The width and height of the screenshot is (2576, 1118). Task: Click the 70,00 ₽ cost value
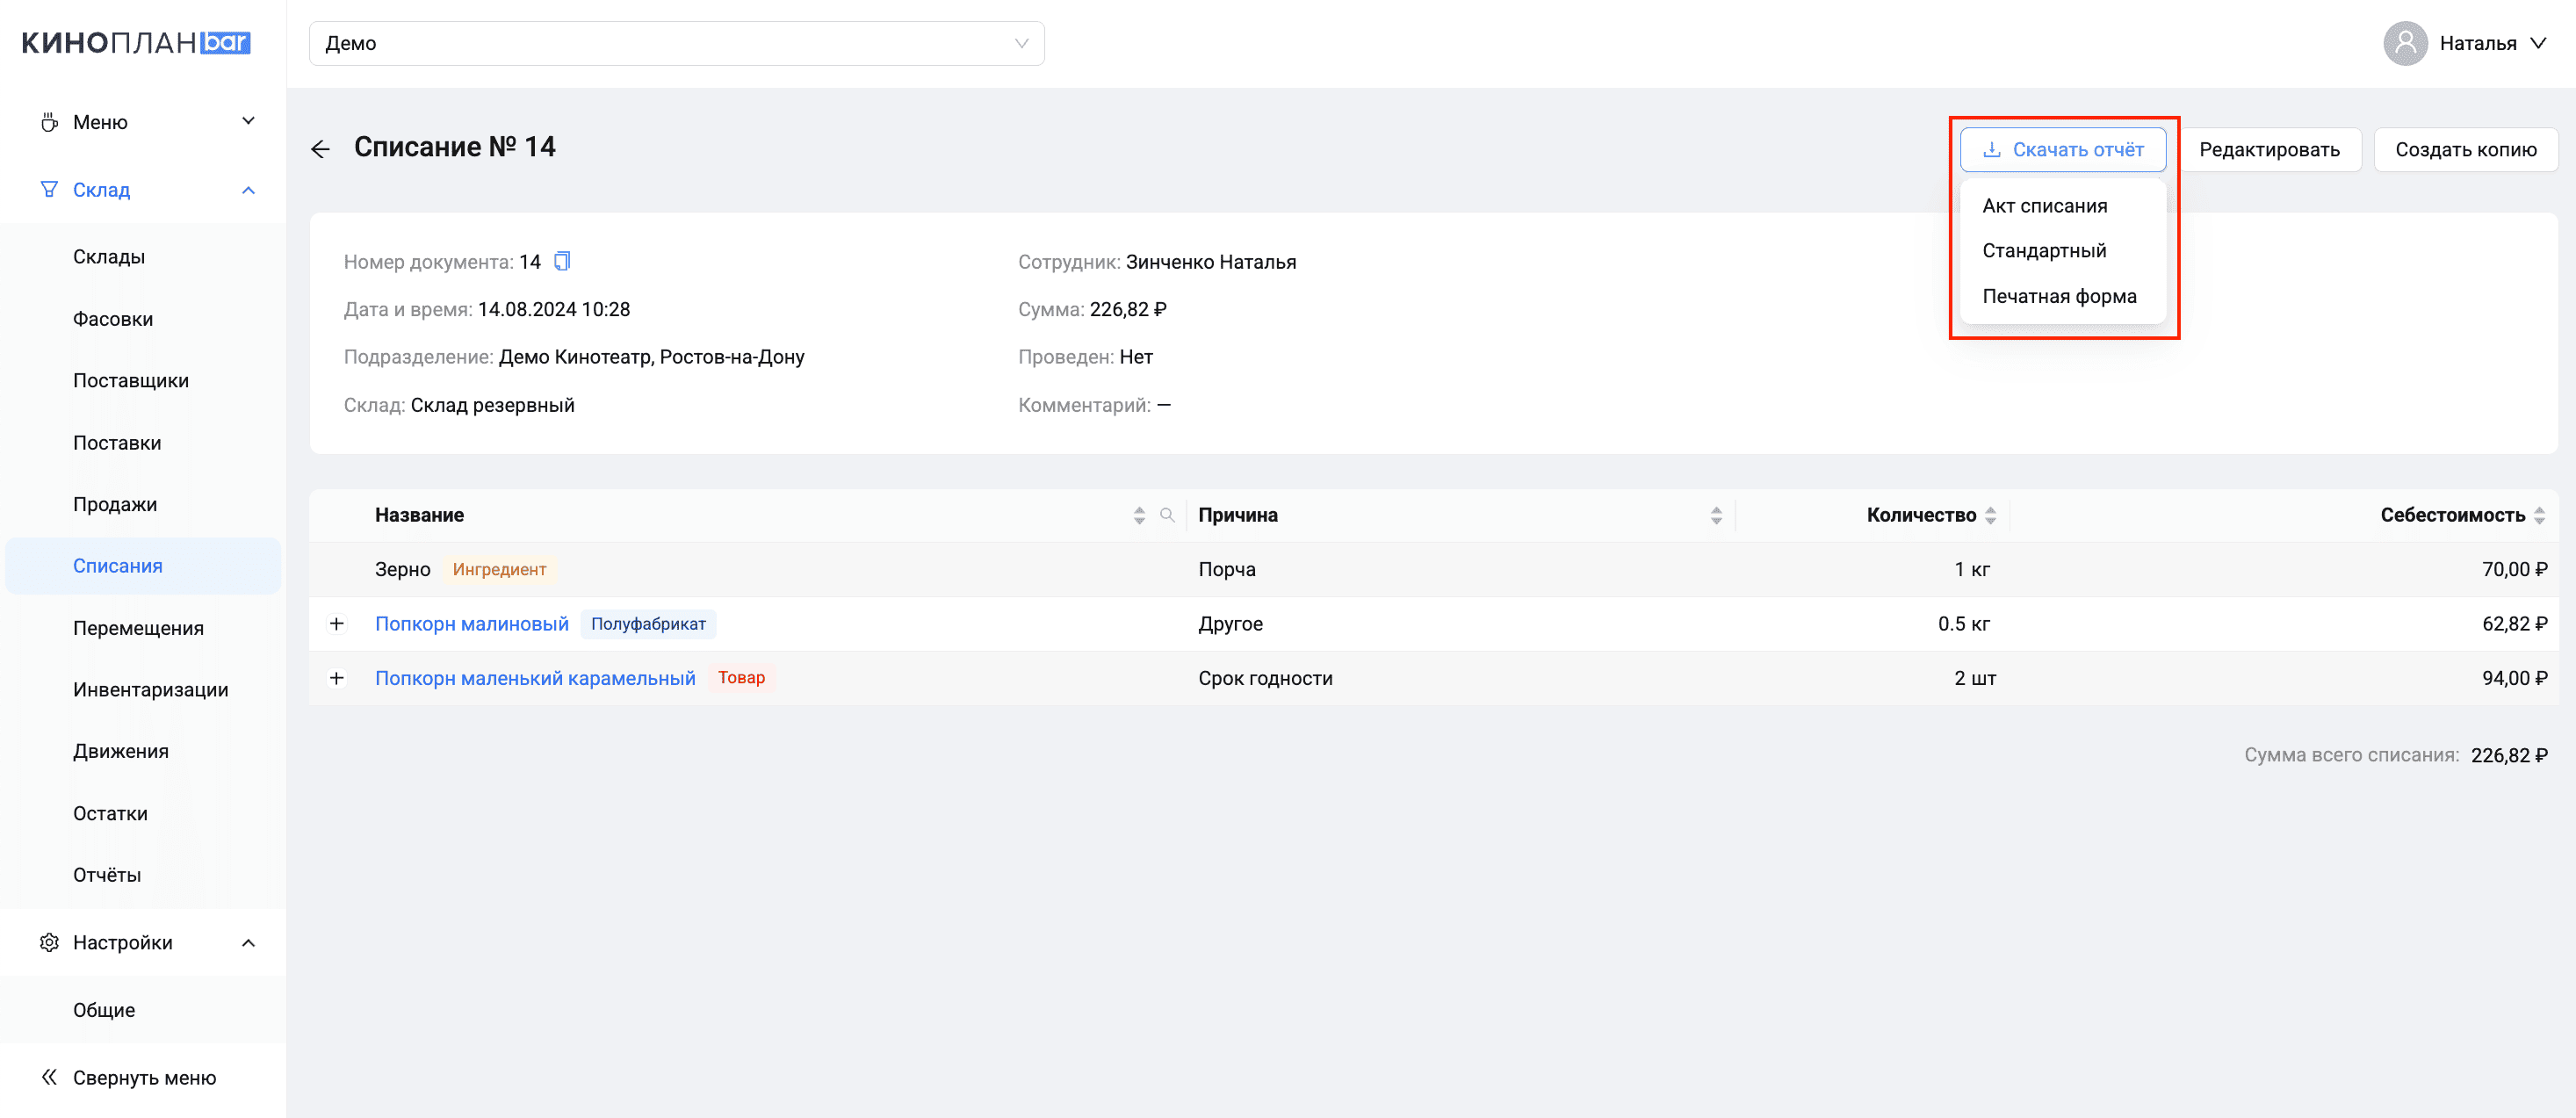pyautogui.click(x=2514, y=569)
